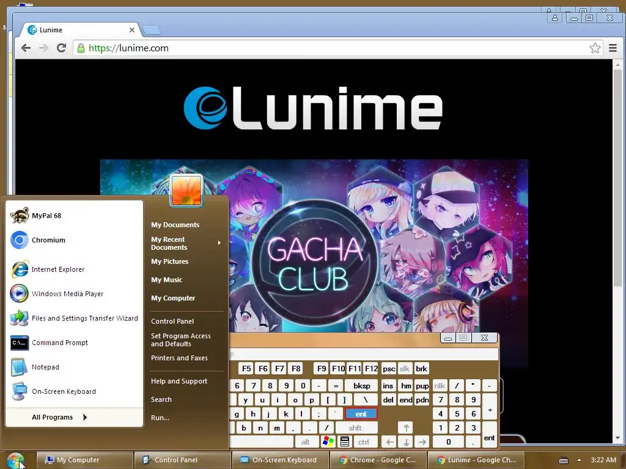Image resolution: width=626 pixels, height=469 pixels.
Task: Click the Windows logo key on the on-screen keyboard
Action: tap(328, 442)
